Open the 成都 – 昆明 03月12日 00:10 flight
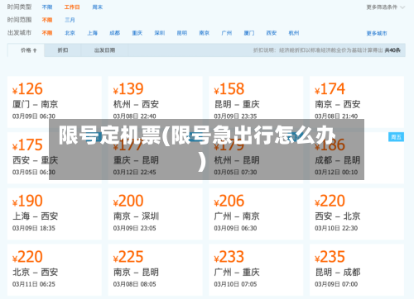This screenshot has height=299, width=414. [x=357, y=158]
